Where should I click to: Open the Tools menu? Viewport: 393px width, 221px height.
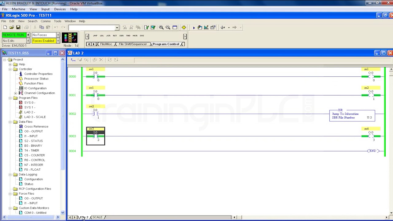pyautogui.click(x=57, y=21)
